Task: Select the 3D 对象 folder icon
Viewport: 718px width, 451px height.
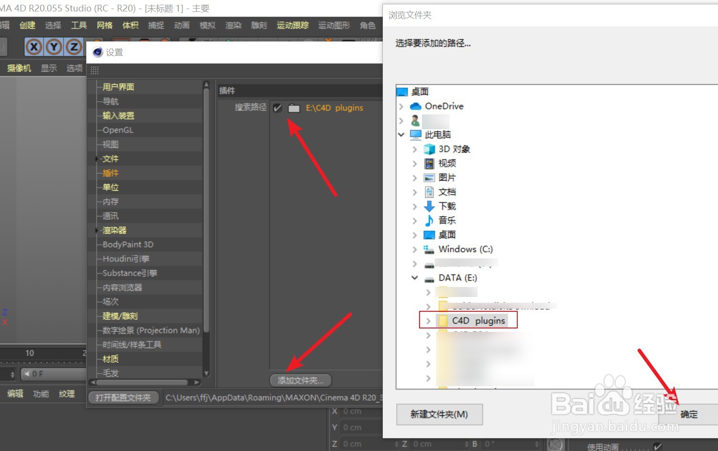Action: 429,149
